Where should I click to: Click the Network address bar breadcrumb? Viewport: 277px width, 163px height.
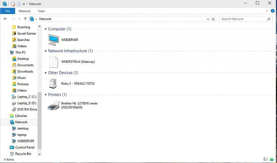point(45,19)
